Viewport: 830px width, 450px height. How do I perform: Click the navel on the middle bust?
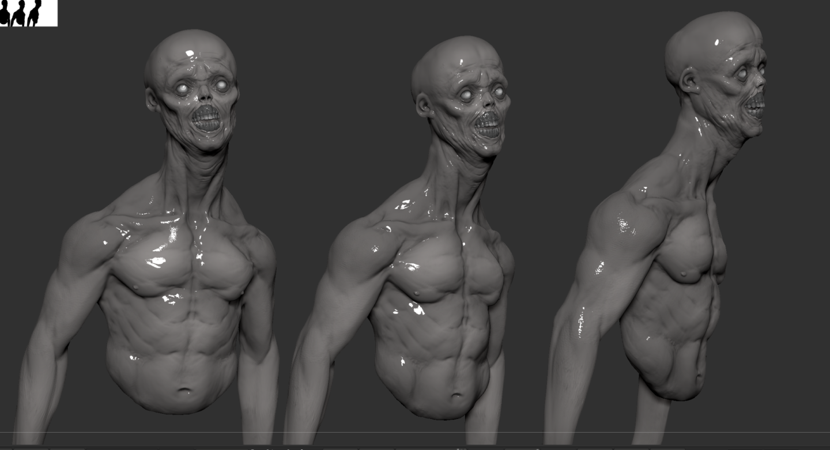456,397
